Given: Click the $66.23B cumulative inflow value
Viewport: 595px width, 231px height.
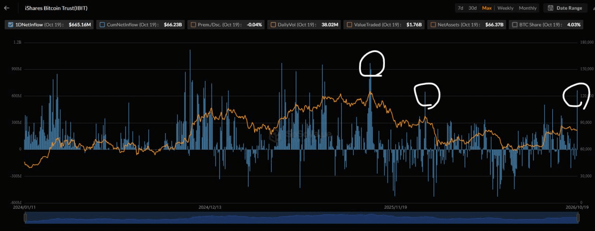Looking at the screenshot, I should 173,25.
